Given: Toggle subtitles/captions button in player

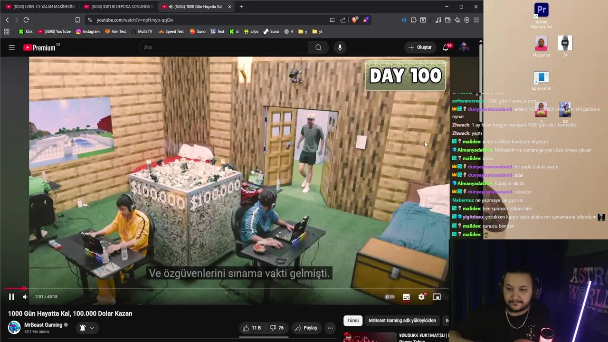Looking at the screenshot, I should point(406,297).
